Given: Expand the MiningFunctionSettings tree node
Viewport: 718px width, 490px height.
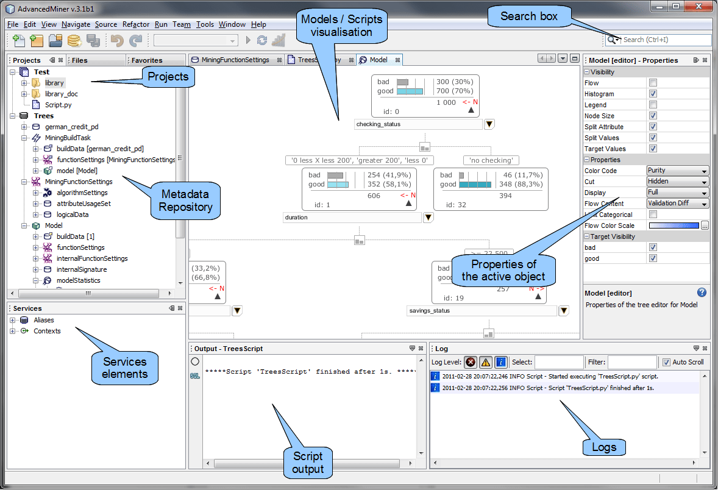Looking at the screenshot, I should pos(24,181).
